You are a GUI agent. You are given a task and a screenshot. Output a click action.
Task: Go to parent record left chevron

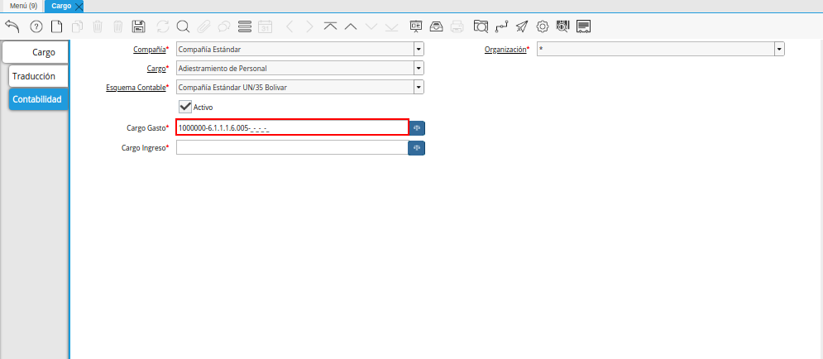point(289,26)
